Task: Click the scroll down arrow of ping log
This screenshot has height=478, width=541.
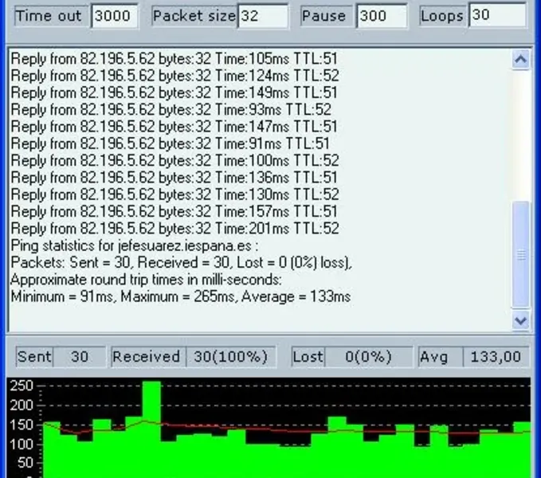Action: tap(520, 321)
